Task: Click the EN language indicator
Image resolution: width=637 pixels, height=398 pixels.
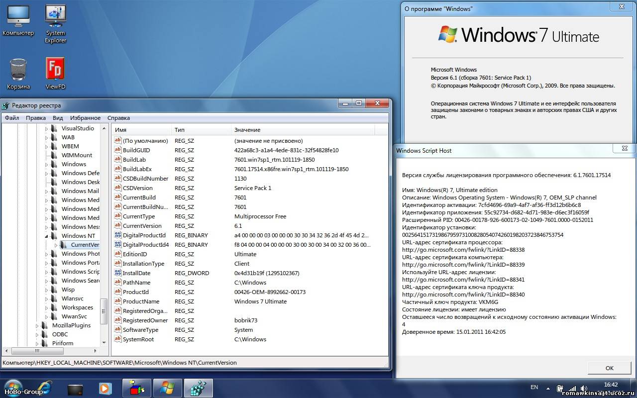Action: pos(534,387)
